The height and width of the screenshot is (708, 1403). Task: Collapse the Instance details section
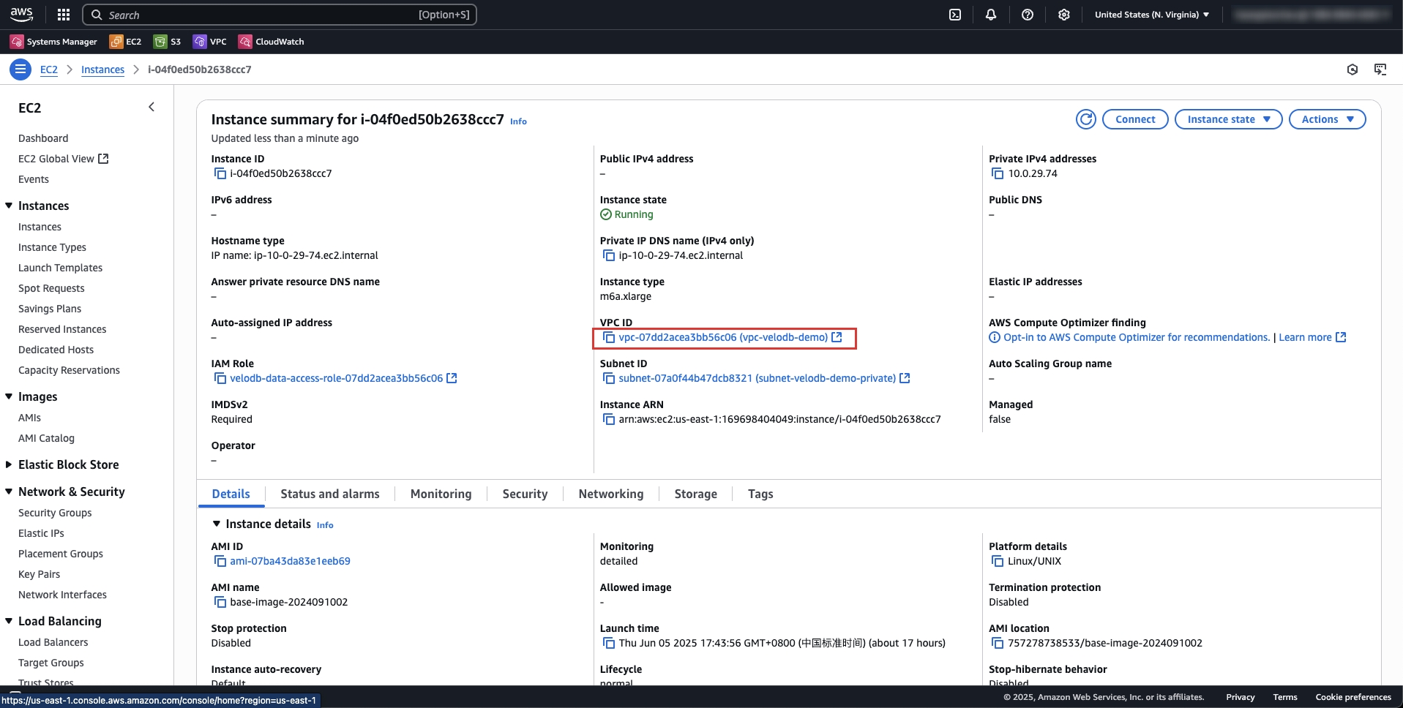point(217,524)
